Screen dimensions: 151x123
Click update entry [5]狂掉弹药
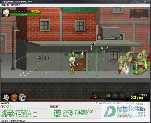coord(68,110)
